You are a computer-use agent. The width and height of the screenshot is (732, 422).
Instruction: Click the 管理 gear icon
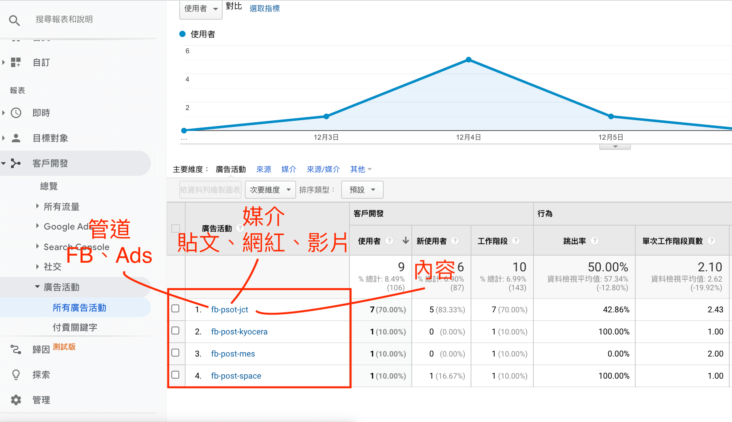pos(16,400)
